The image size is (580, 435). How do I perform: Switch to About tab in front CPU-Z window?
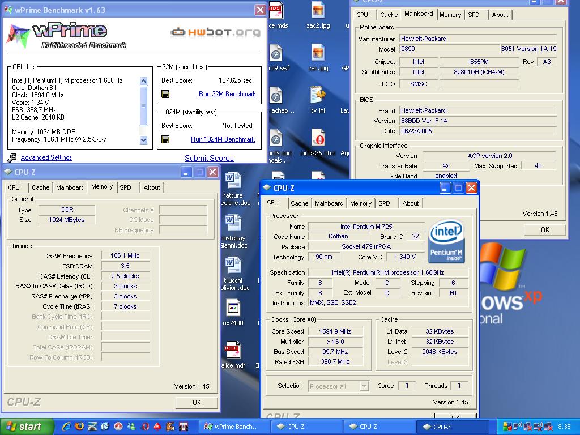click(x=411, y=203)
